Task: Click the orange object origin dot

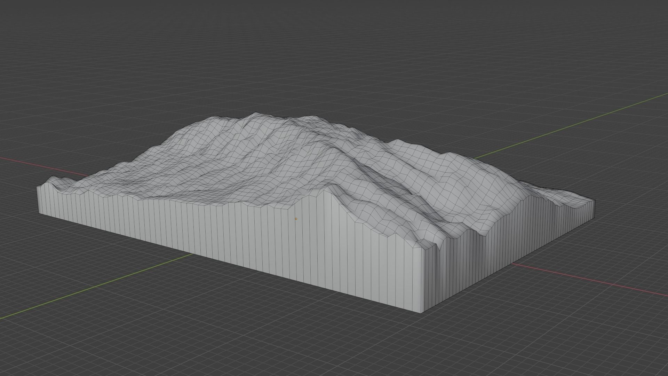Action: (296, 219)
